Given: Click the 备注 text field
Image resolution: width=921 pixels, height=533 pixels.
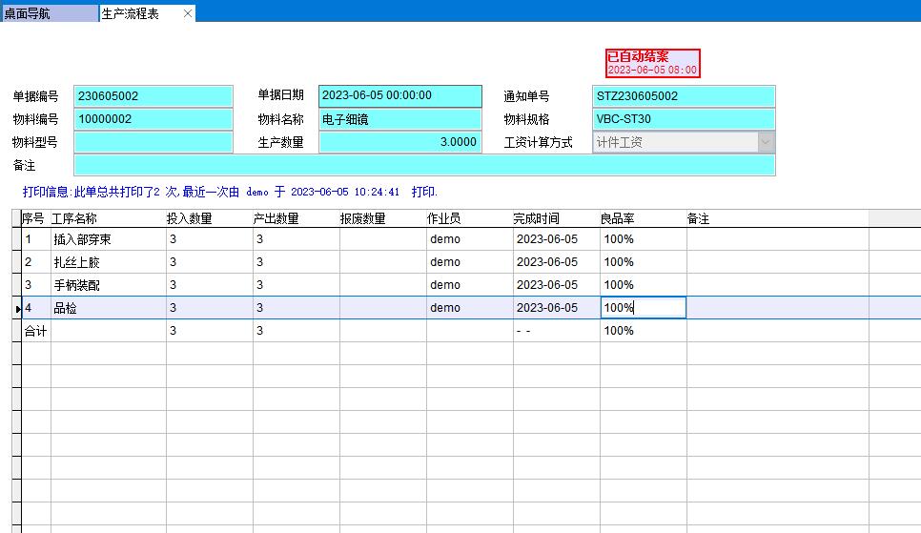Looking at the screenshot, I should coord(424,165).
